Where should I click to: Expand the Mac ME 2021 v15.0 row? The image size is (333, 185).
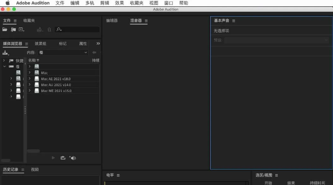(30, 91)
